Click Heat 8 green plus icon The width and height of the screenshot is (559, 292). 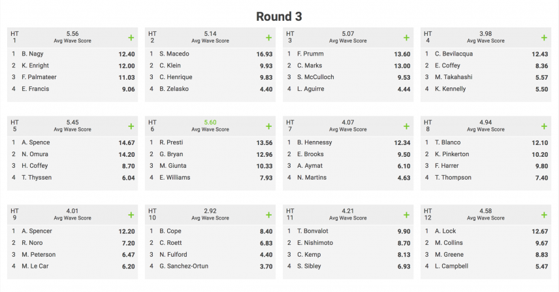pyautogui.click(x=544, y=126)
